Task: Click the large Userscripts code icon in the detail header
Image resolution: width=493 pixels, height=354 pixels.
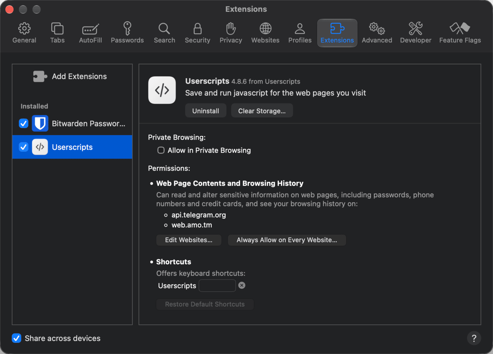Action: click(x=162, y=90)
